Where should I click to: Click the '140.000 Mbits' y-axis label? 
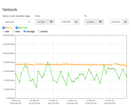9,35
